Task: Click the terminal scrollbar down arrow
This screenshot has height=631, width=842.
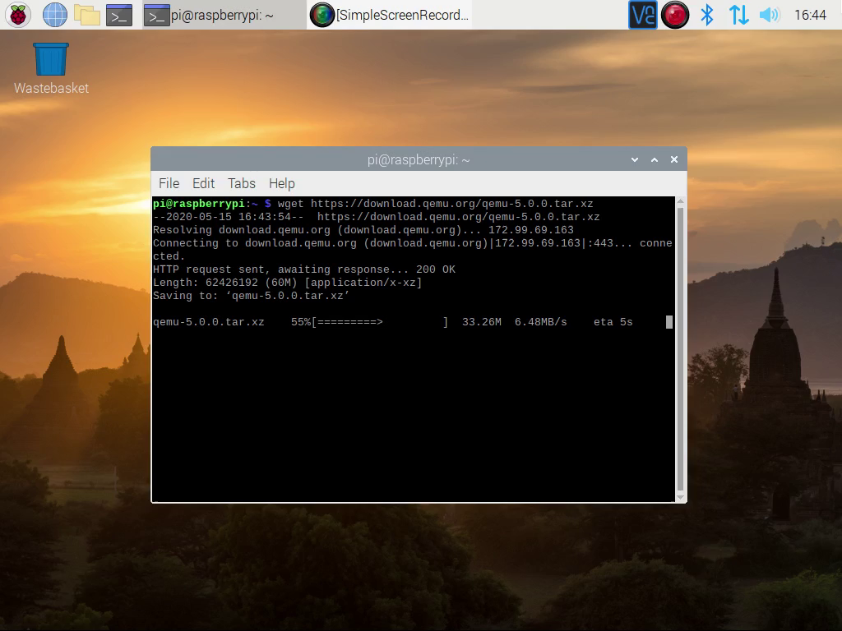Action: click(x=680, y=497)
